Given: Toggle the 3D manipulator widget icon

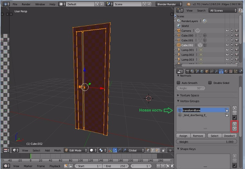Looking at the screenshot, I should pyautogui.click(x=110, y=150).
